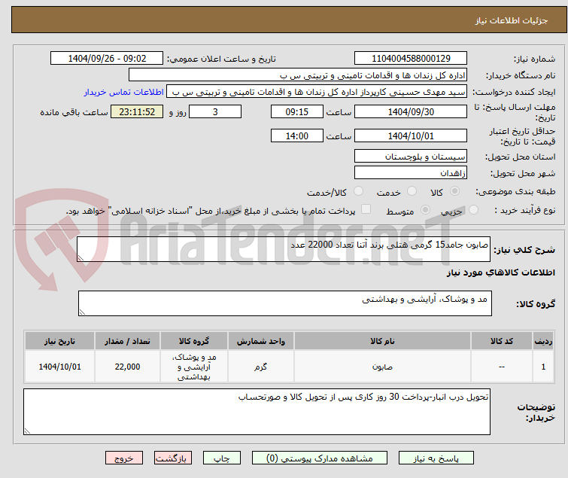Click the واحد شمارش column header
The width and height of the screenshot is (568, 478).
pos(261,341)
